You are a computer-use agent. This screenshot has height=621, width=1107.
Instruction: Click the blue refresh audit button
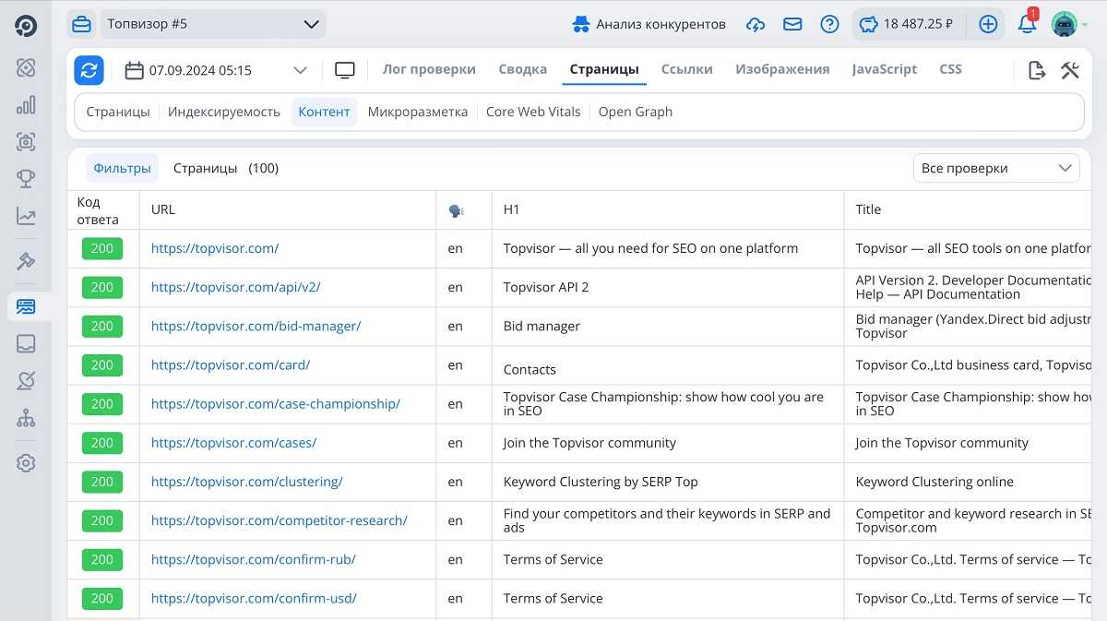(x=89, y=70)
